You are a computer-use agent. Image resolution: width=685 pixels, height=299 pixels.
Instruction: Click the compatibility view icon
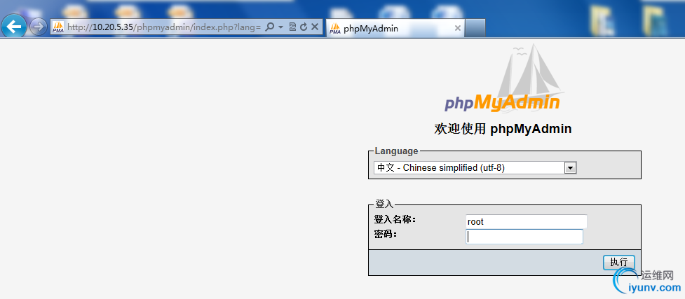coord(292,27)
